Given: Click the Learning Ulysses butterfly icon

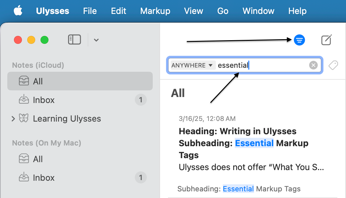Looking at the screenshot, I should [x=24, y=119].
